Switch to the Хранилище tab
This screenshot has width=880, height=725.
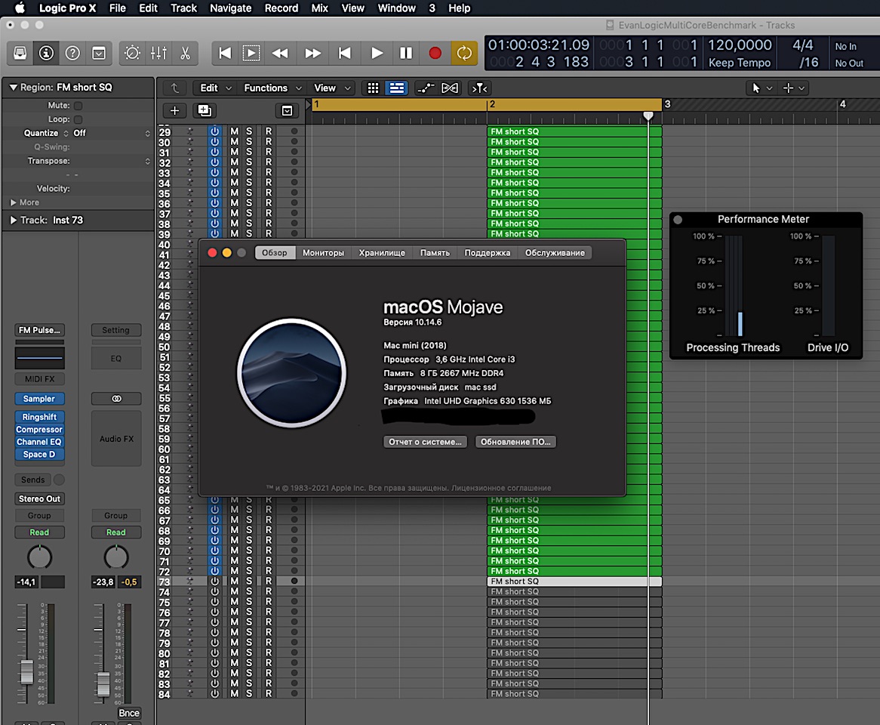382,253
